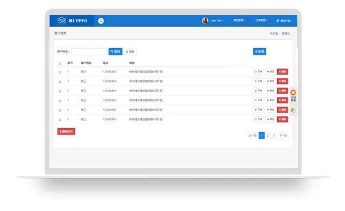
Task: Click the blue search query button
Action: pos(116,52)
